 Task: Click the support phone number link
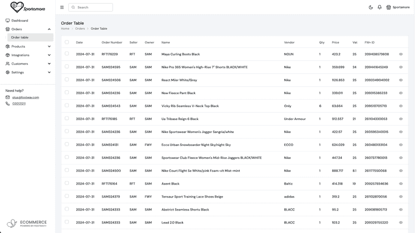coord(19,104)
